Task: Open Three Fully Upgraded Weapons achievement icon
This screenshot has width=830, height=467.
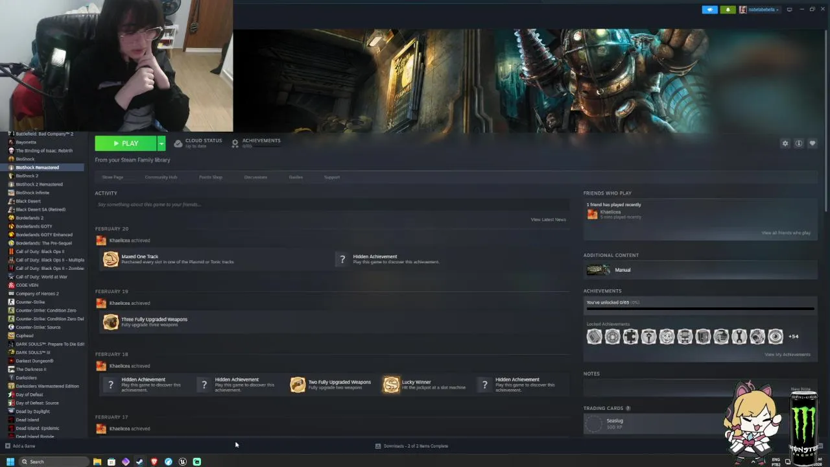Action: (x=111, y=322)
